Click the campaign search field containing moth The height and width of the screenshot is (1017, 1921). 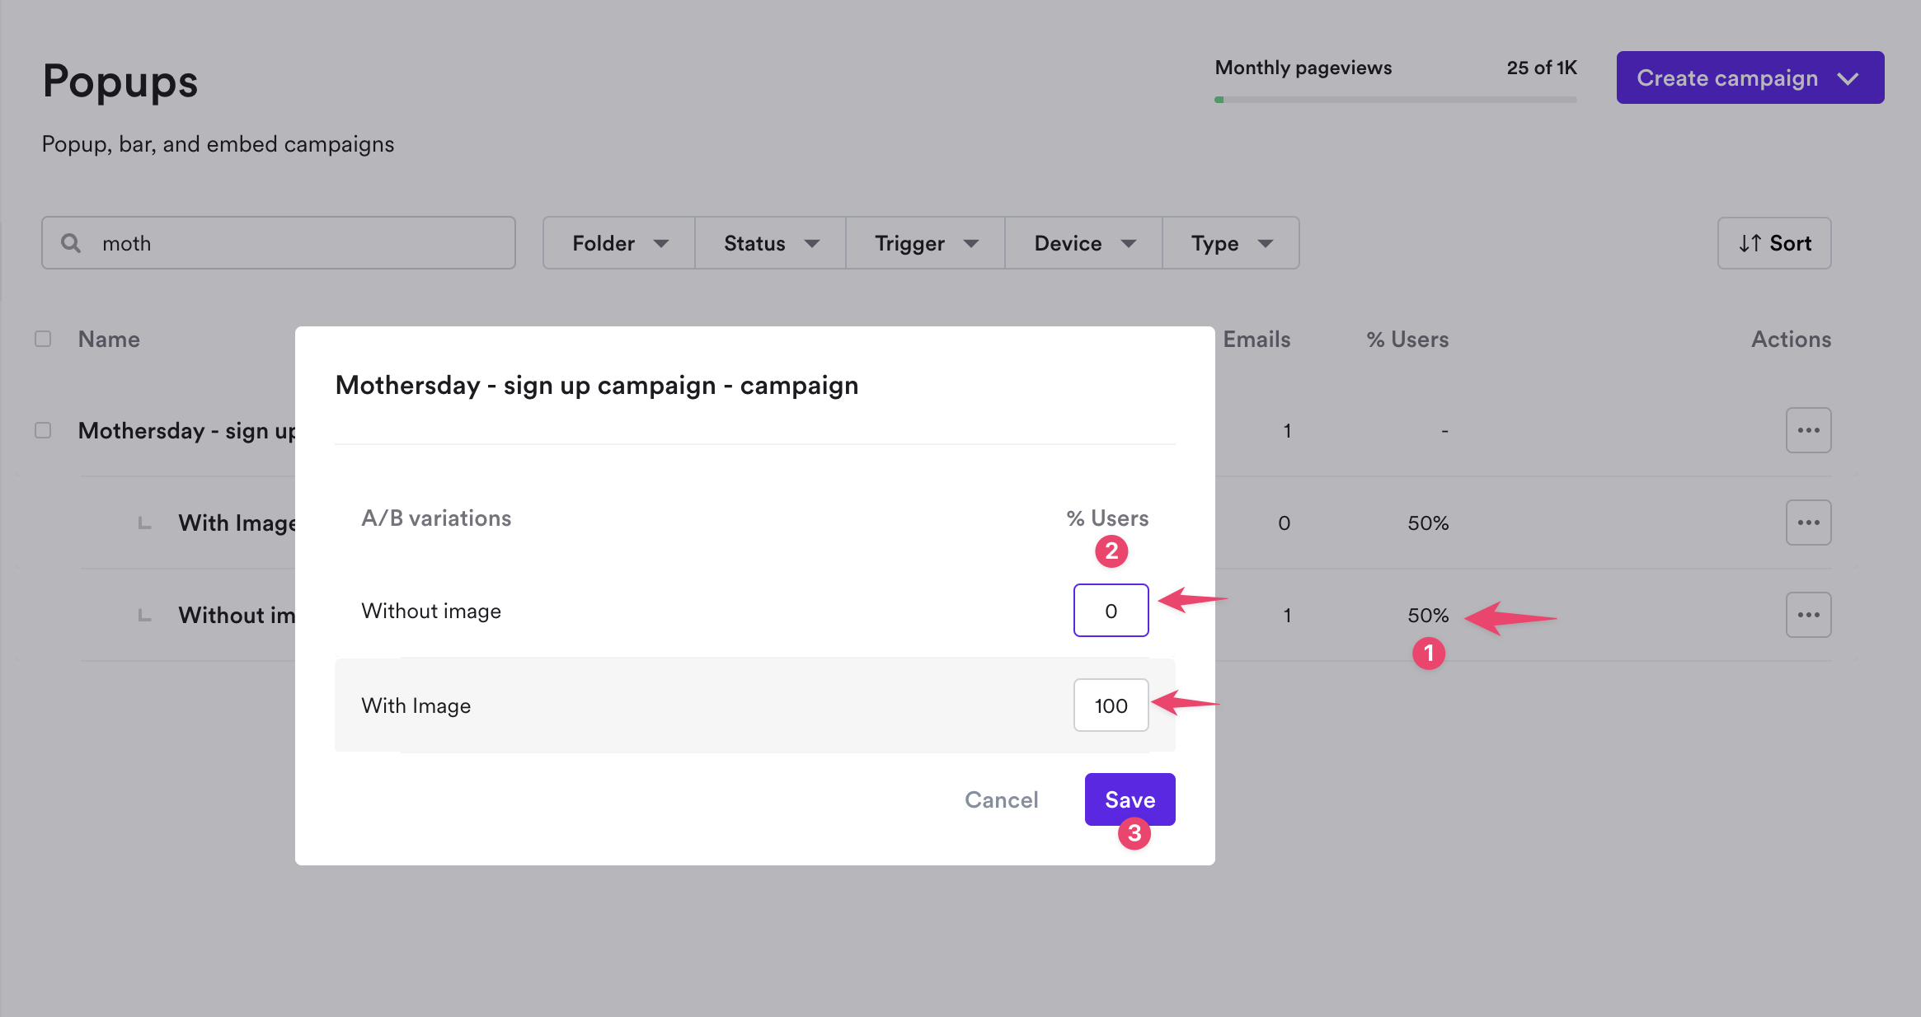click(x=279, y=243)
